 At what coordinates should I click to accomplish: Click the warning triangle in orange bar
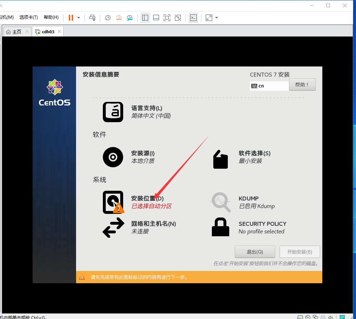coord(82,277)
